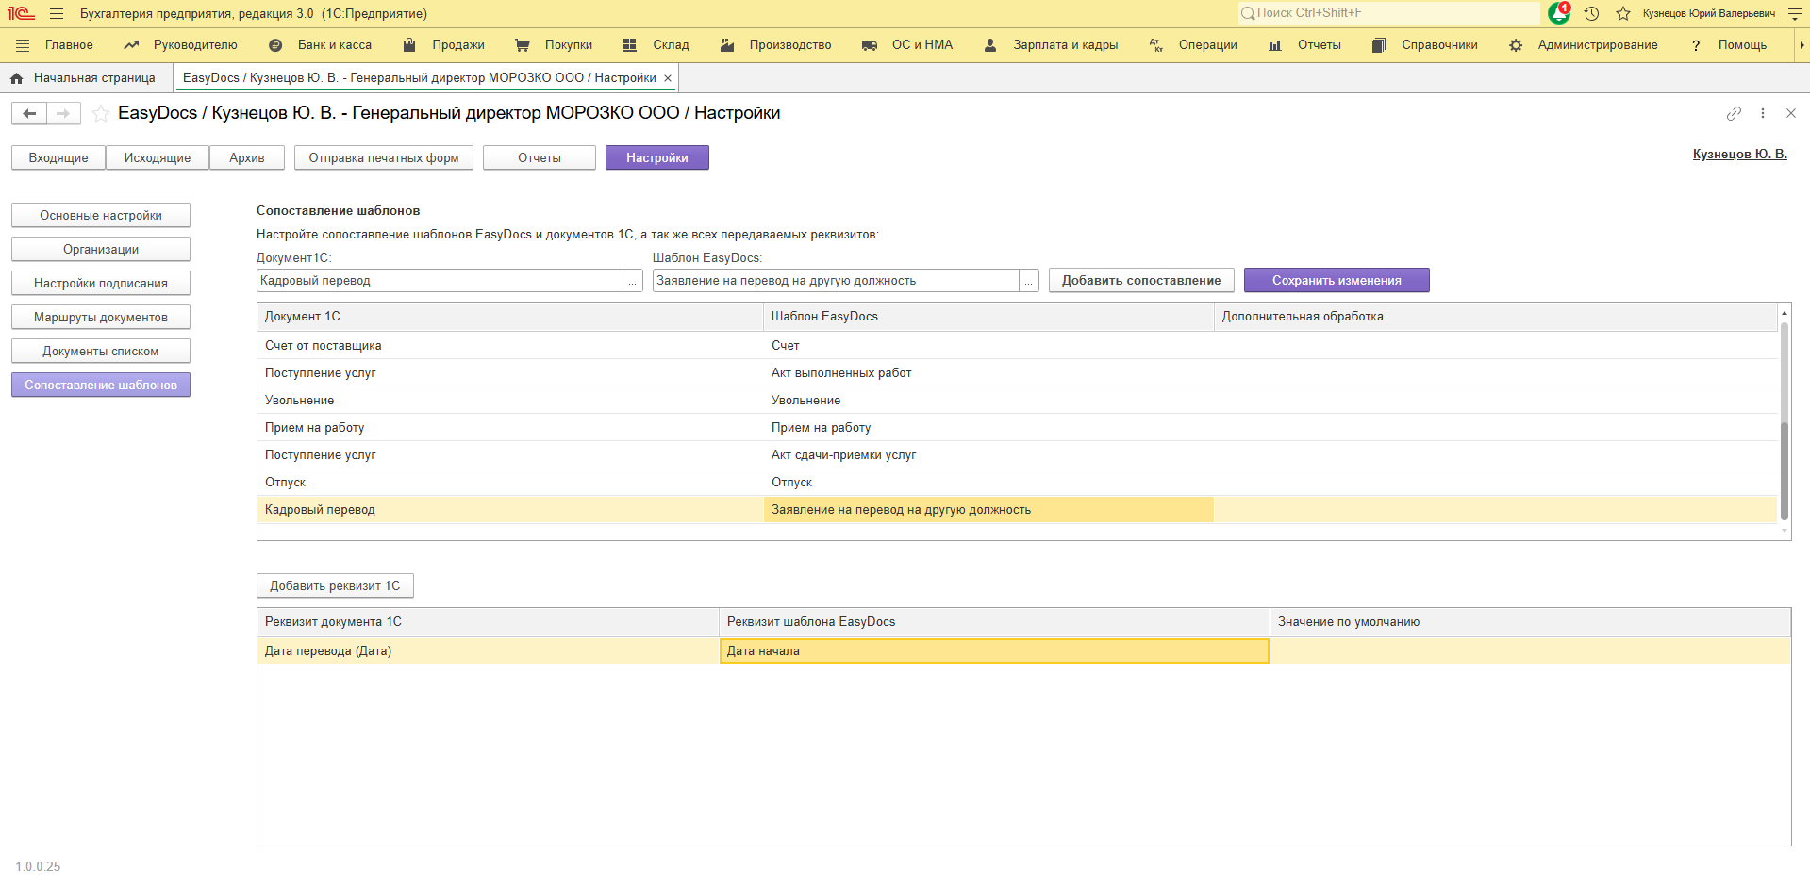Expand the menu bar overflow arrow
This screenshot has height=887, width=1810.
(x=1801, y=45)
